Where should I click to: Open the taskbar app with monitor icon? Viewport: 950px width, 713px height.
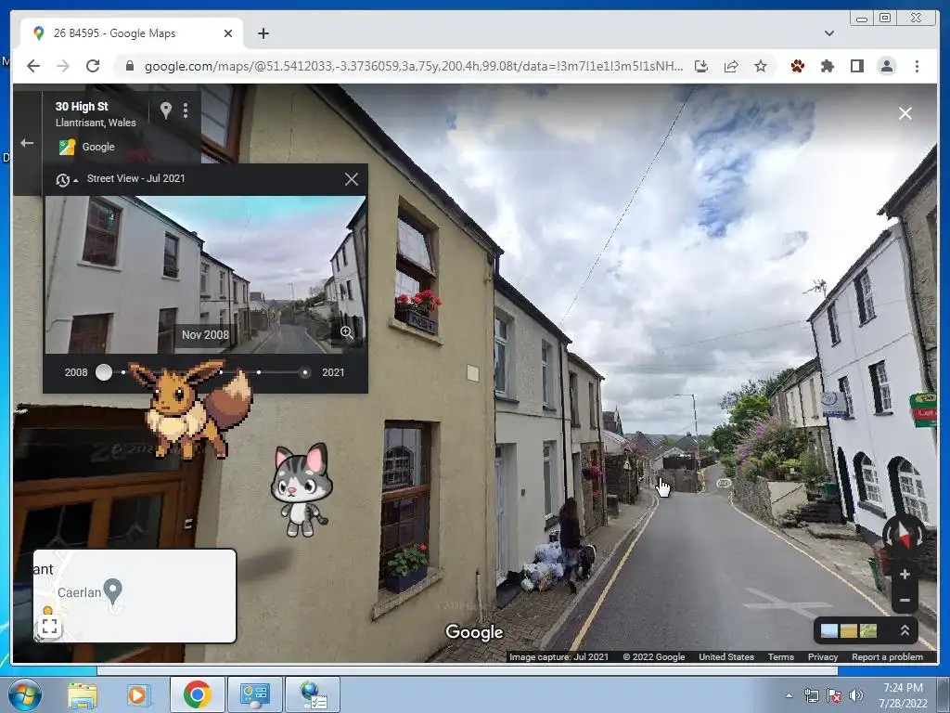[x=254, y=694]
